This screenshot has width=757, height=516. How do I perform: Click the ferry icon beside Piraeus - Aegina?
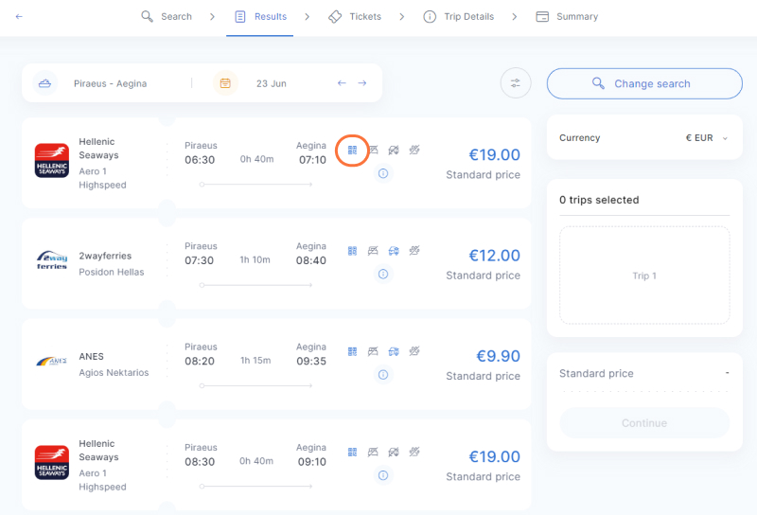click(x=44, y=83)
